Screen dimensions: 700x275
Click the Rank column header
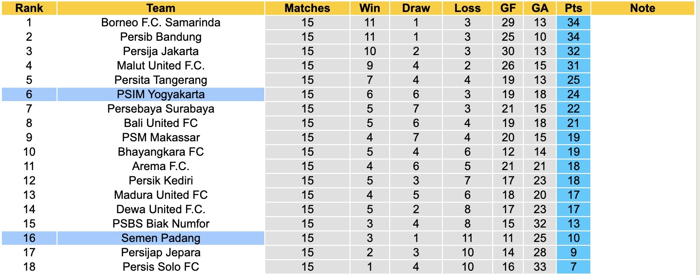(29, 8)
